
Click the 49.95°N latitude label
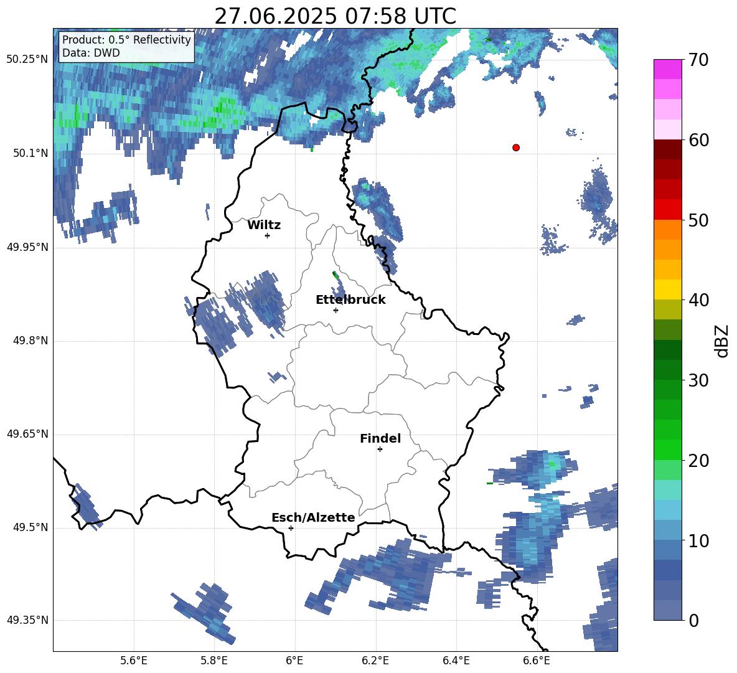coord(27,247)
